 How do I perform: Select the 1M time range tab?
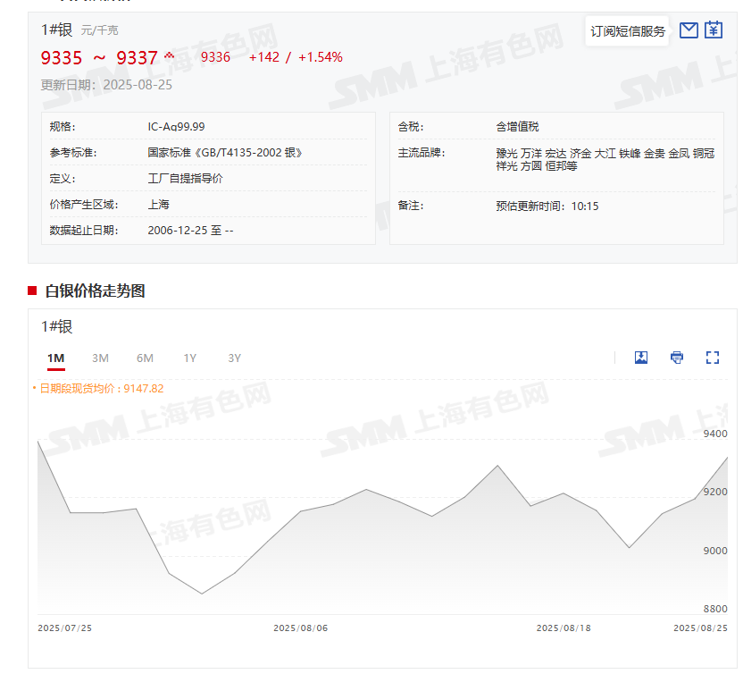click(x=56, y=358)
